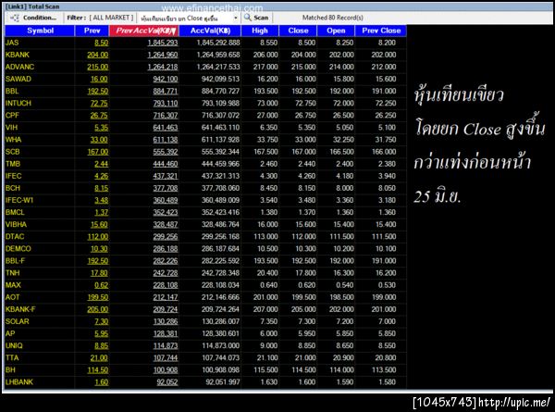This screenshot has width=555, height=412.
Task: Click the magnifier Scan icon
Action: [248, 18]
